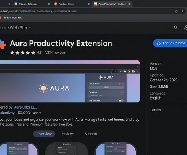Click the version number 1.0.5
The width and height of the screenshot is (187, 155).
coord(154,69)
